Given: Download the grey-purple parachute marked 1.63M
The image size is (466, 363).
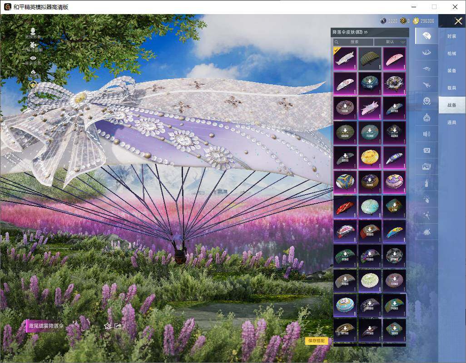Looking at the screenshot, I should [345, 108].
